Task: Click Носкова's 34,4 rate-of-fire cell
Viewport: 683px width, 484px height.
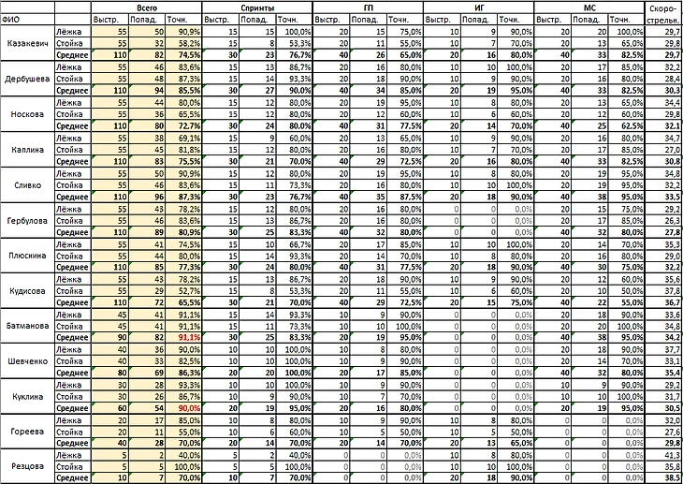Action: [x=664, y=102]
